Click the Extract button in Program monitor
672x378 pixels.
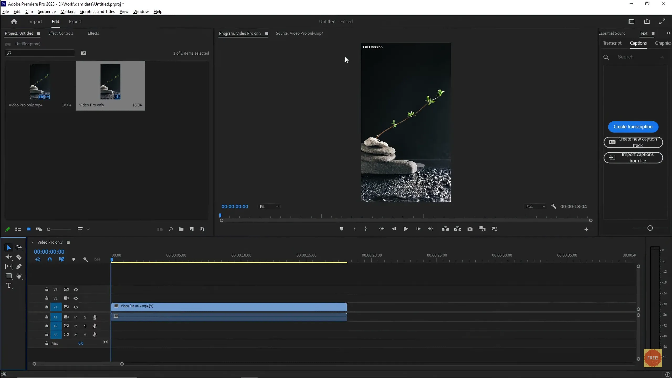(458, 229)
